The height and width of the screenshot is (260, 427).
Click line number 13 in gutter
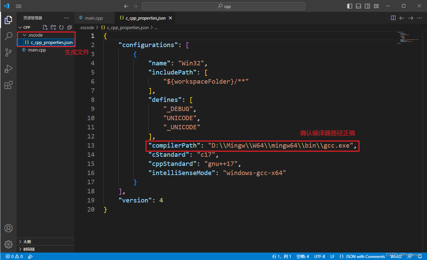point(91,145)
